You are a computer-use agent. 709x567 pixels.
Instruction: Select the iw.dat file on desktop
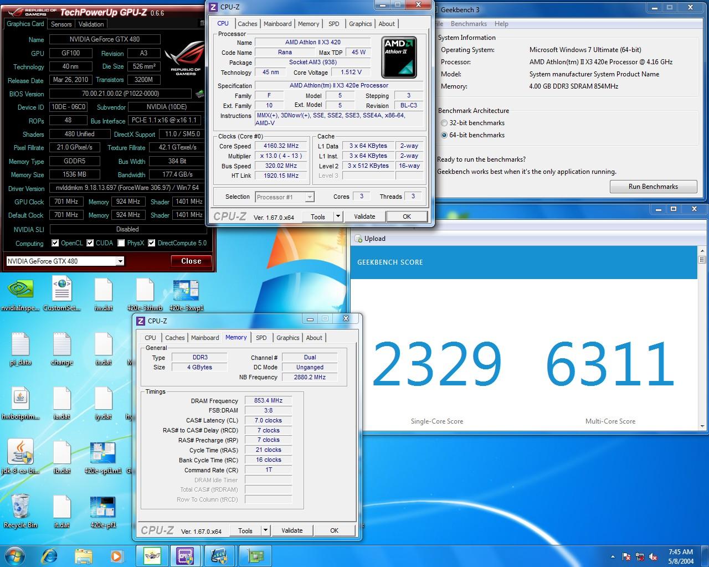tap(104, 291)
